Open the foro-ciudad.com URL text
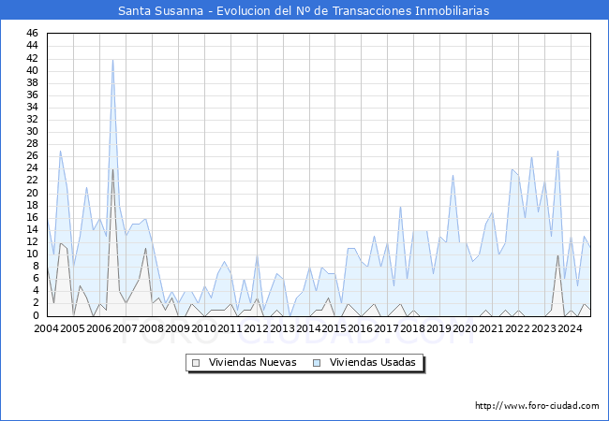 [537, 406]
